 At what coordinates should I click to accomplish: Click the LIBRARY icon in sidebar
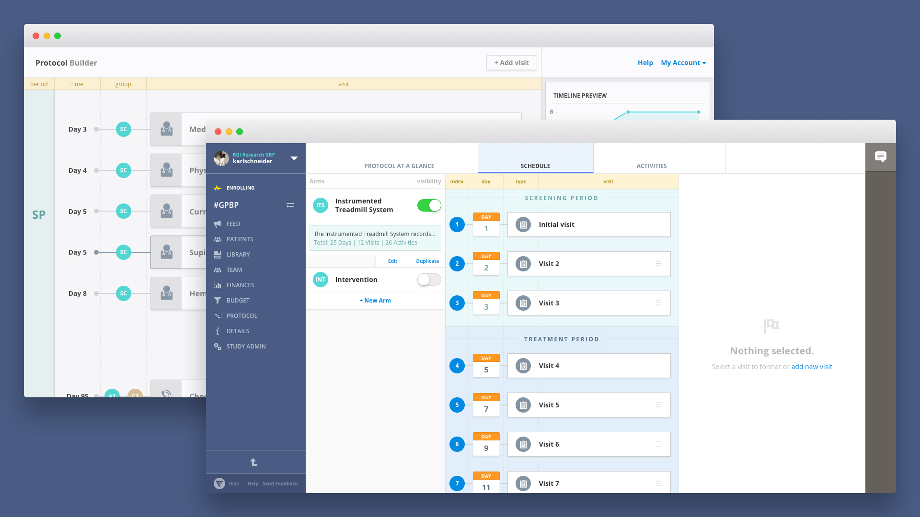point(218,255)
